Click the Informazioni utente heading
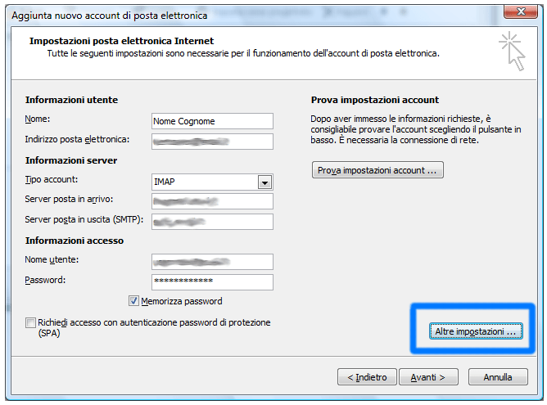This screenshot has width=547, height=405. point(71,100)
